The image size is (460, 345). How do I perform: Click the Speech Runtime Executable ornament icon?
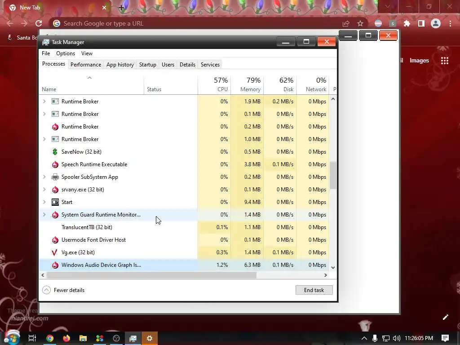55,164
